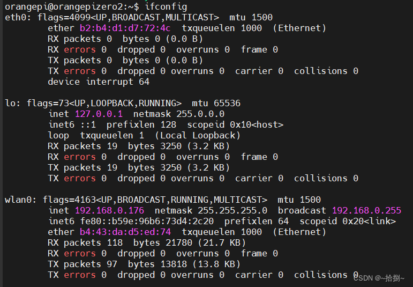
Task: Select the wlan0 IP address 192.168.0.176
Action: [x=110, y=210]
